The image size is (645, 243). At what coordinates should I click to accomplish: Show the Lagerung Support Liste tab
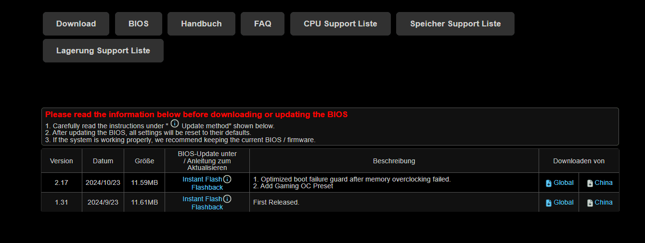click(x=103, y=51)
